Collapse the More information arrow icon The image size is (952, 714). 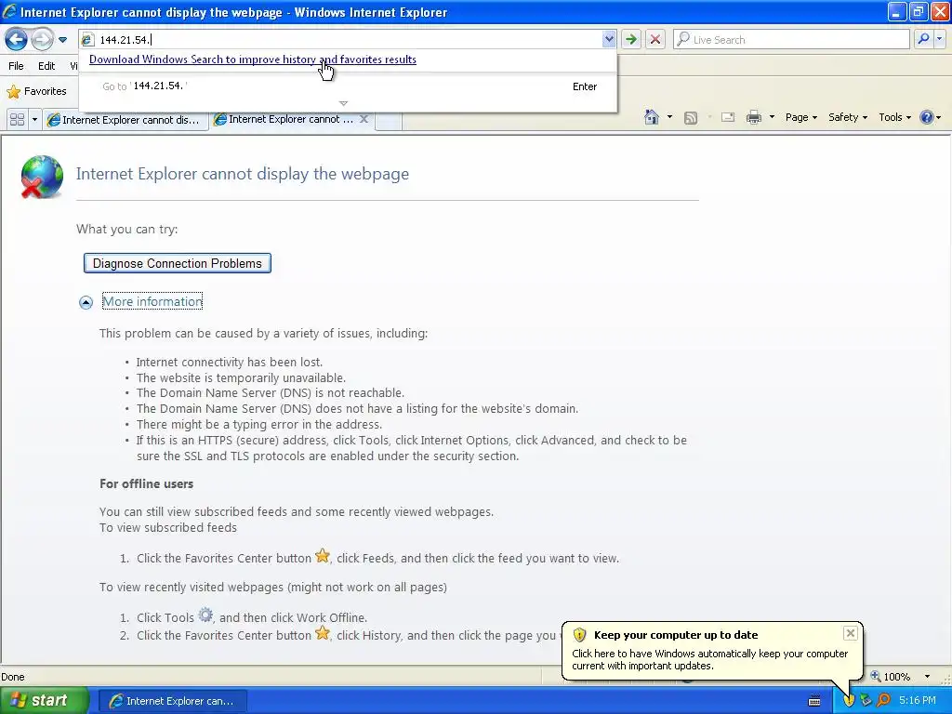click(86, 302)
